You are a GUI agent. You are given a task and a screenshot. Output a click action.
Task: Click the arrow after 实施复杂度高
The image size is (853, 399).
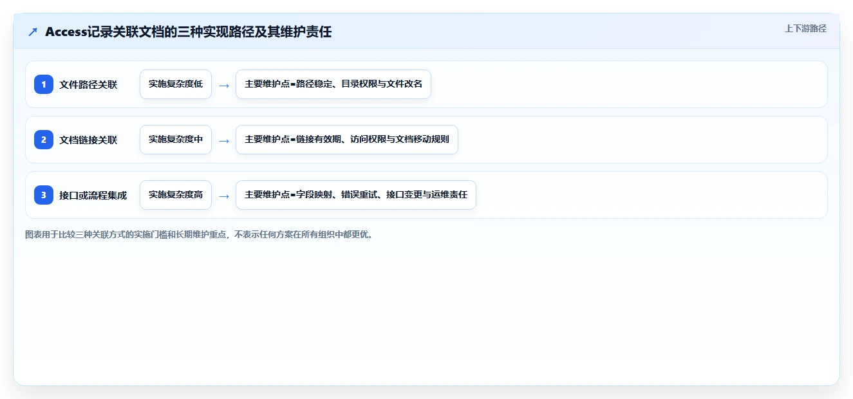(x=224, y=196)
